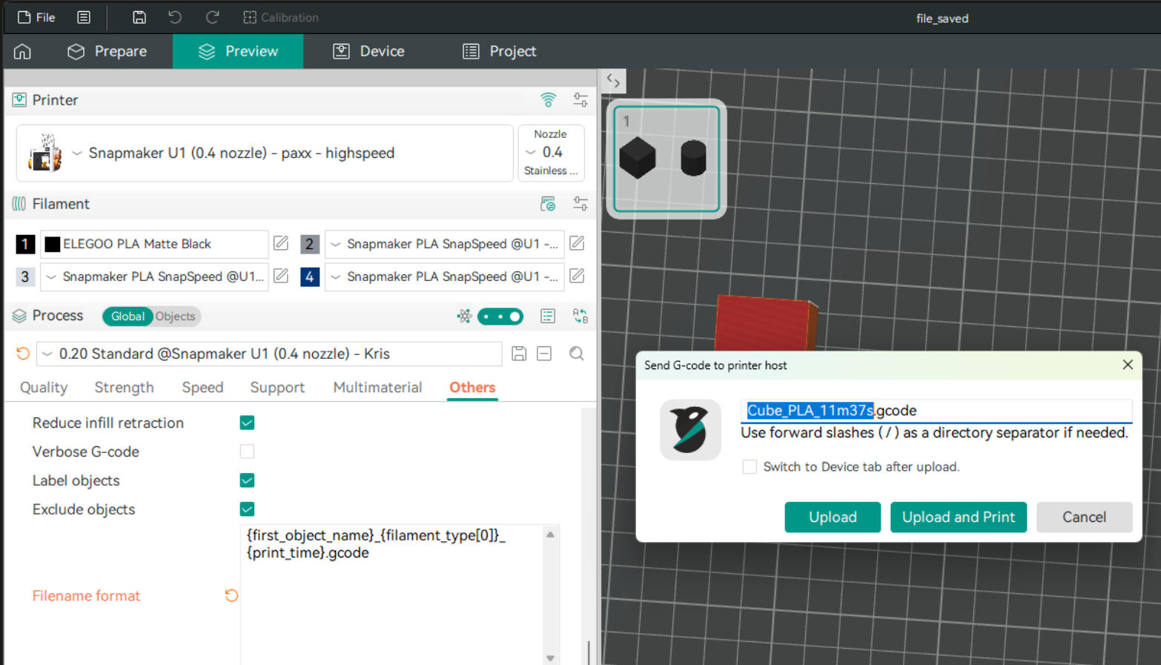Edit filament 3 preset
Screen dimensions: 1161x665
click(x=281, y=276)
